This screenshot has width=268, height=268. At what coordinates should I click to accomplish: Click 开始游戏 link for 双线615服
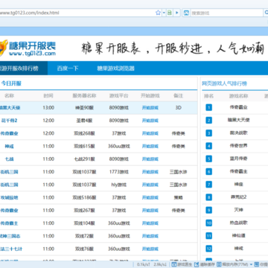pyautogui.click(x=150, y=146)
